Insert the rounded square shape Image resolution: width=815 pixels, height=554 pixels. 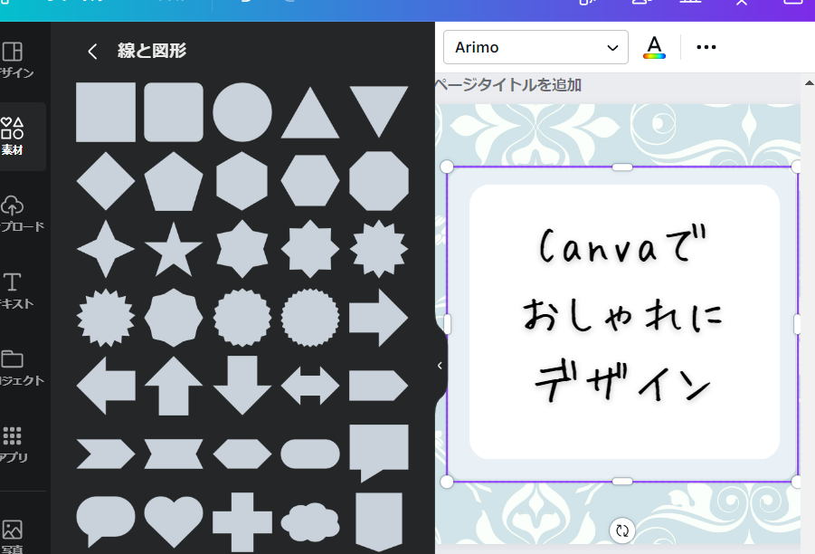[x=174, y=112]
